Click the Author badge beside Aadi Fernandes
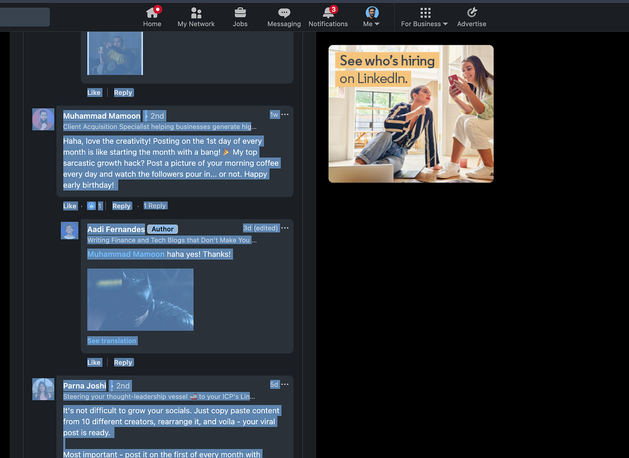Image resolution: width=629 pixels, height=458 pixels. click(x=162, y=229)
